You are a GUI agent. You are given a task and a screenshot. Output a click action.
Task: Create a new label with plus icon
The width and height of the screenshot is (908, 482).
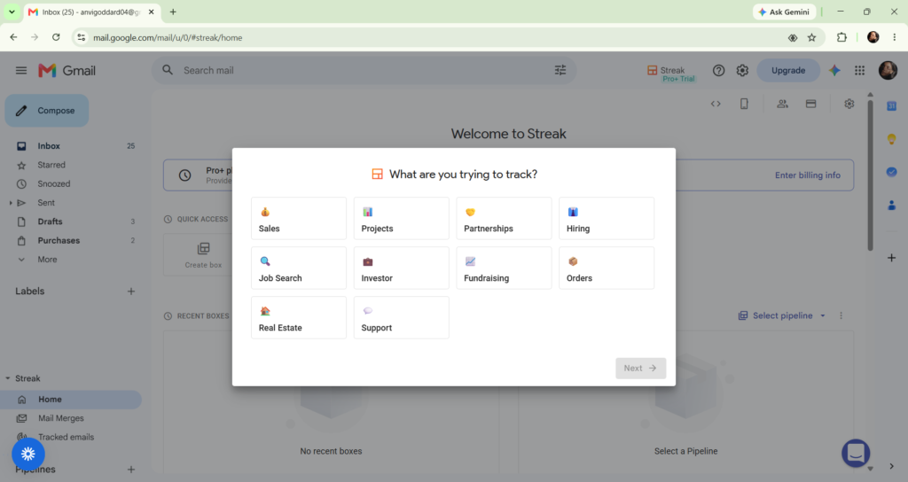[x=131, y=291]
